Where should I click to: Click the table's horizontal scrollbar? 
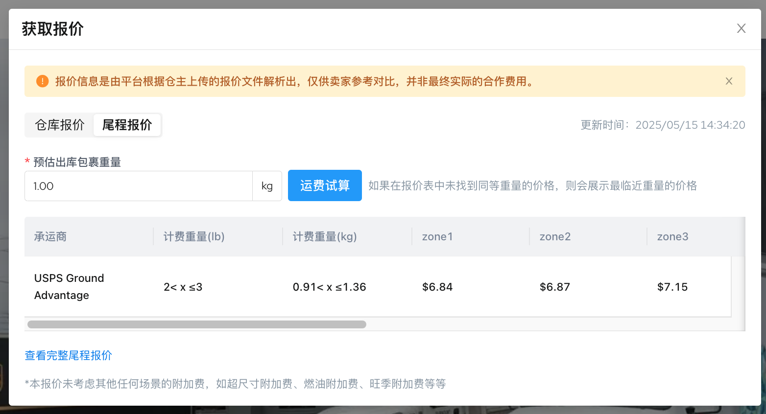click(197, 324)
